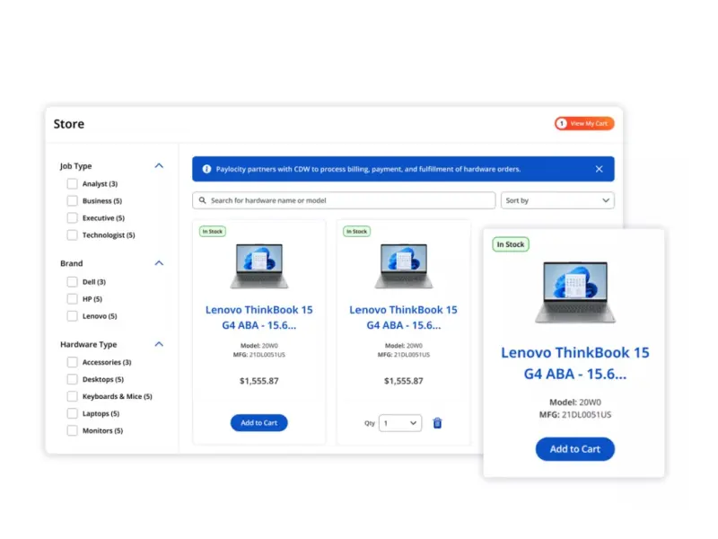Viewport: 718px width, 539px height.
Task: Click the trash icon to remove item
Action: [x=437, y=423]
